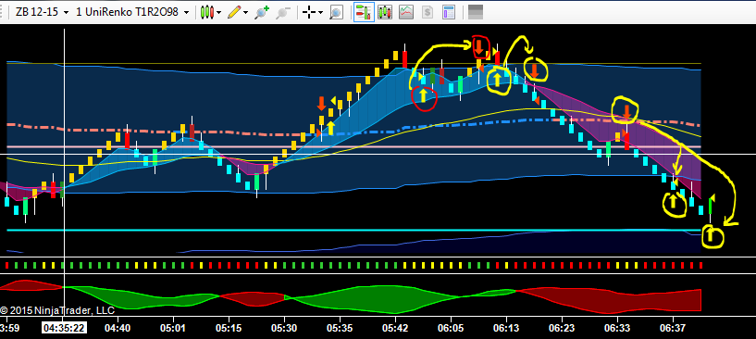Open the ZB 12-15 instrument selector
756x339 pixels.
click(43, 12)
